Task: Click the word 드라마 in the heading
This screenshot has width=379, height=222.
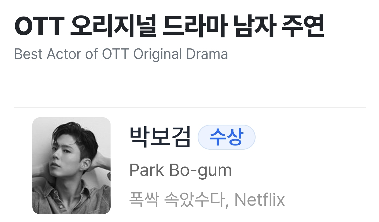Action: click(x=195, y=26)
